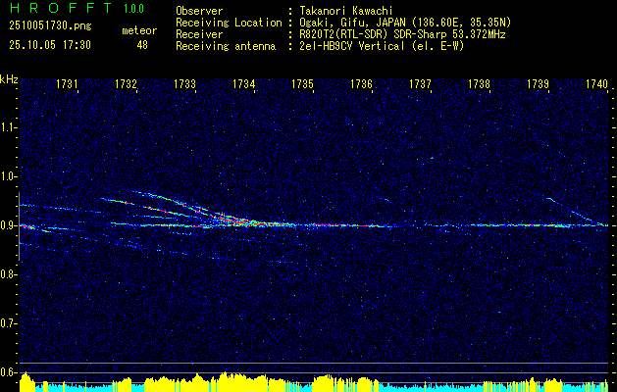
Task: Click the Ogaki, Gifu, JAPAN location text
Action: click(405, 23)
